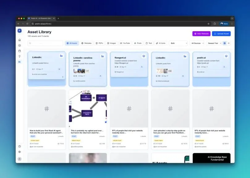Screen dimensions: 250x178
Task: Open Chrome tab search chevron at top right
Action: coord(232,19)
